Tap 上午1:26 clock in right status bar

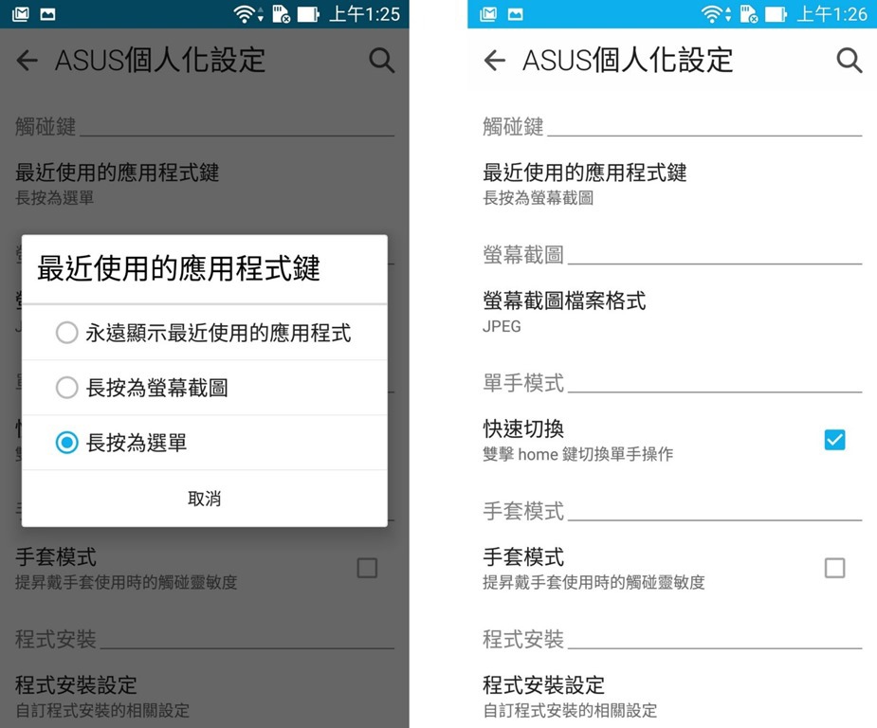click(831, 14)
